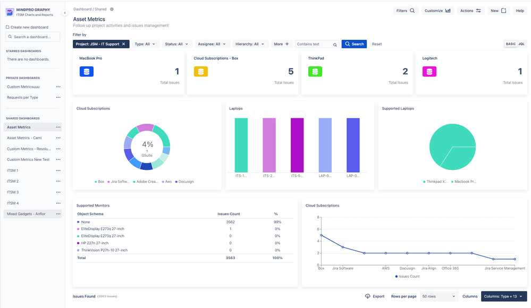Click the Box data point on line chart
Screen dimensions: 531x308
(322, 235)
